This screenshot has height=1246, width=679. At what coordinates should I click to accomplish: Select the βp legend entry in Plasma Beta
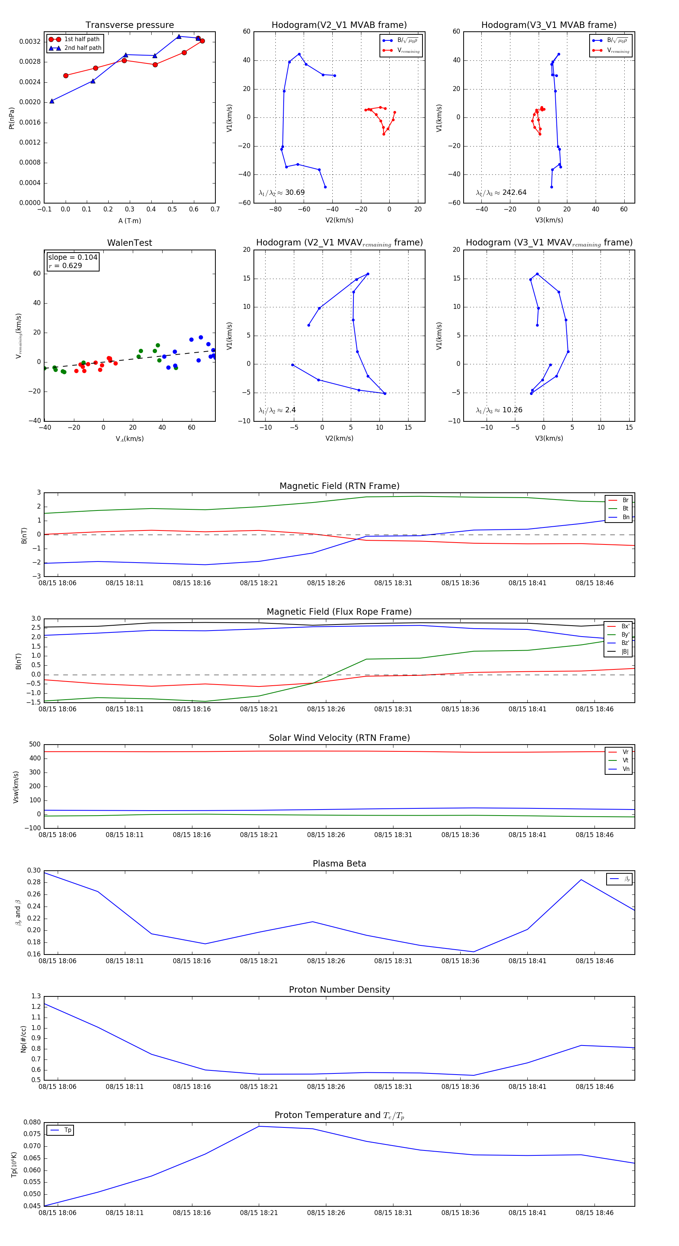pyautogui.click(x=619, y=879)
